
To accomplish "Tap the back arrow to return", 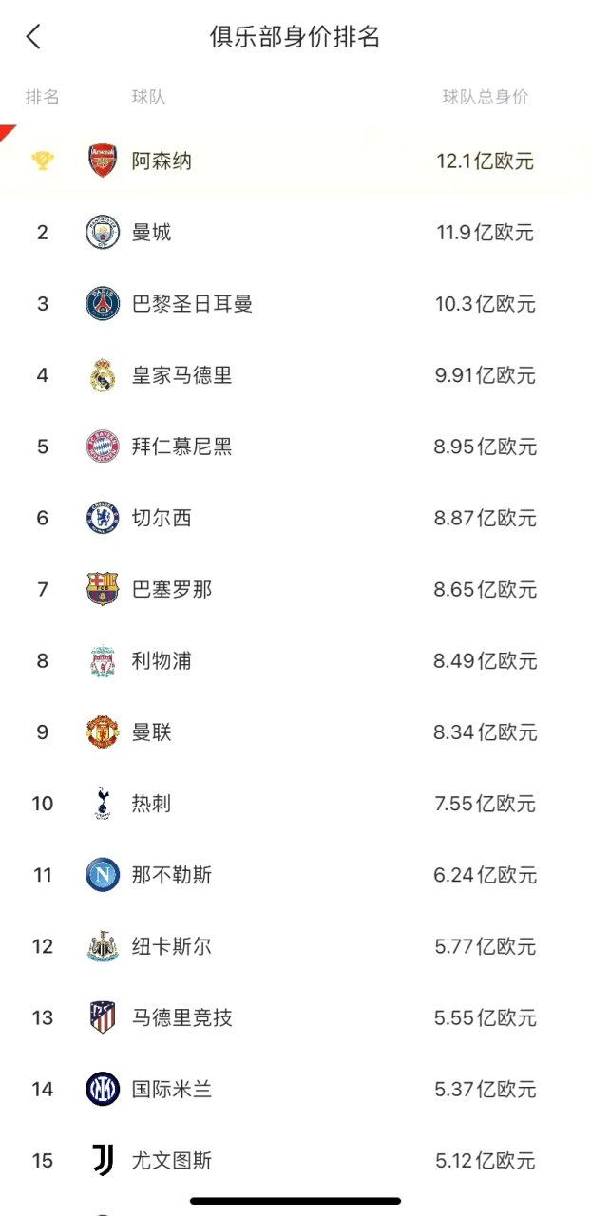I will 33,36.
